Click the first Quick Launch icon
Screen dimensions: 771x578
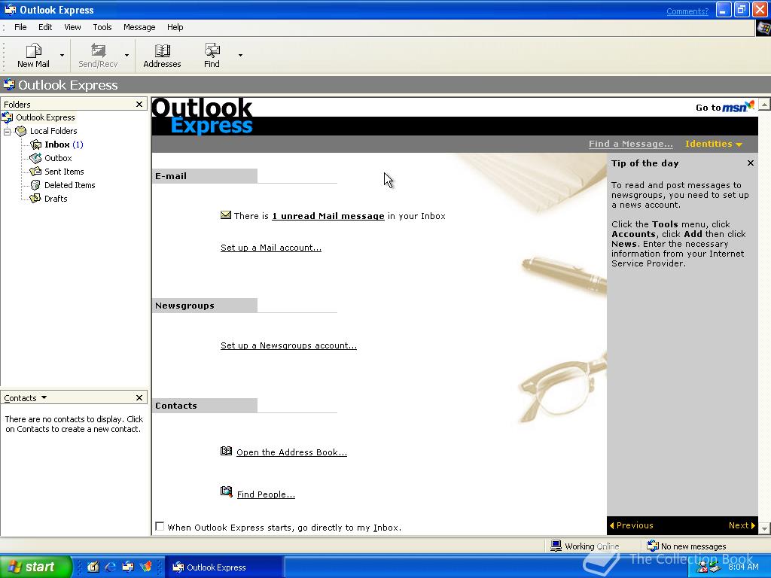tap(93, 567)
